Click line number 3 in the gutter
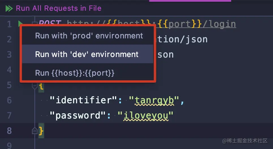Image resolution: width=273 pixels, height=149 pixels. [9, 54]
